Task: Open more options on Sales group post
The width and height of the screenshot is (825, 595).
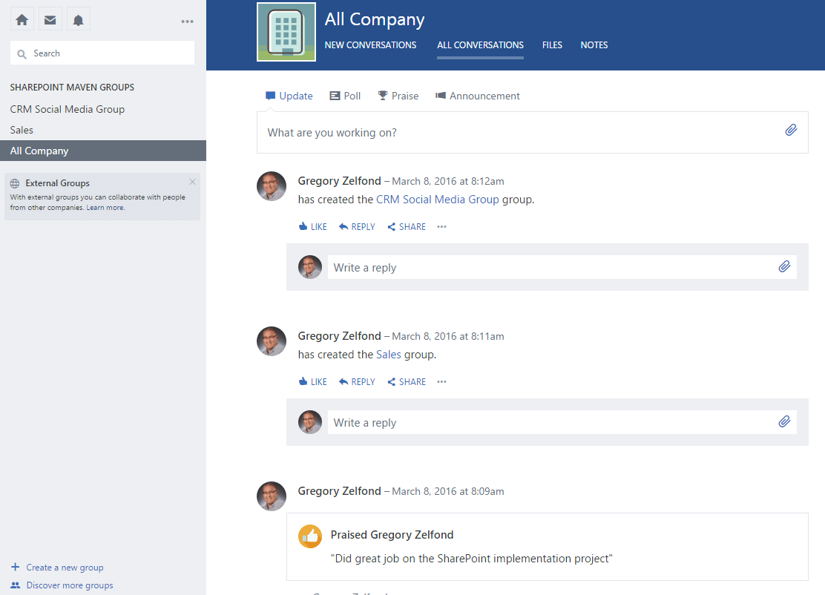Action: click(441, 382)
